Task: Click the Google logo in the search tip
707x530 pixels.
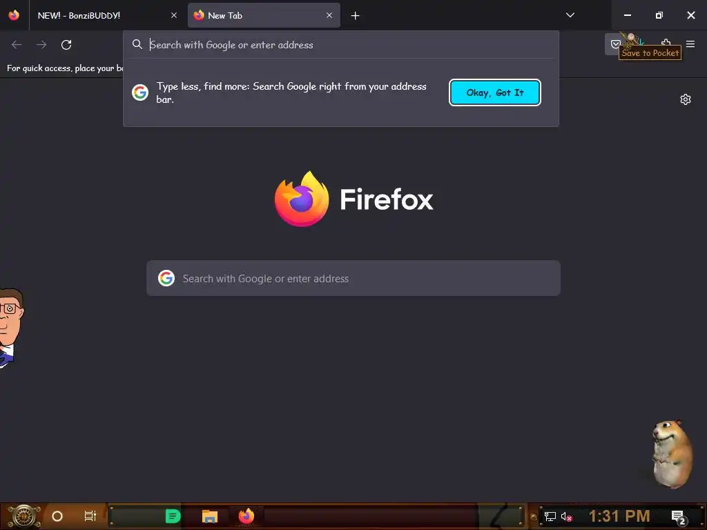Action: point(140,92)
